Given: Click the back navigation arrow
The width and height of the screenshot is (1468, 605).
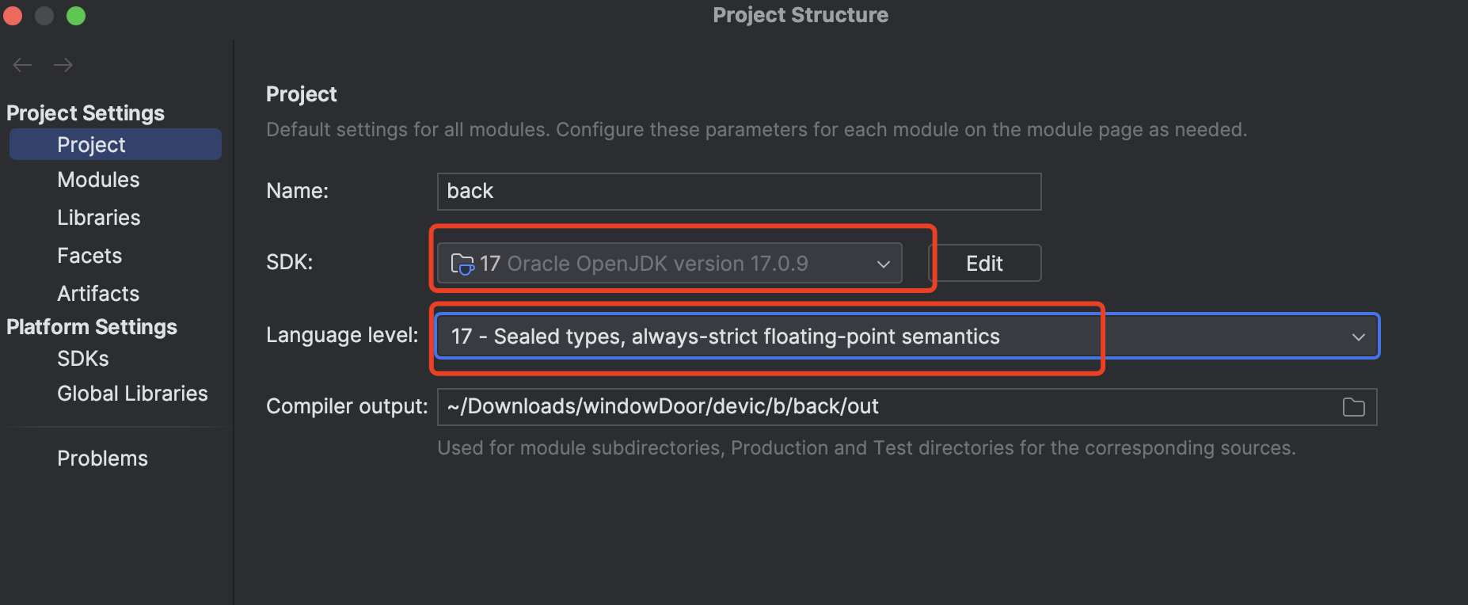Looking at the screenshot, I should (22, 65).
